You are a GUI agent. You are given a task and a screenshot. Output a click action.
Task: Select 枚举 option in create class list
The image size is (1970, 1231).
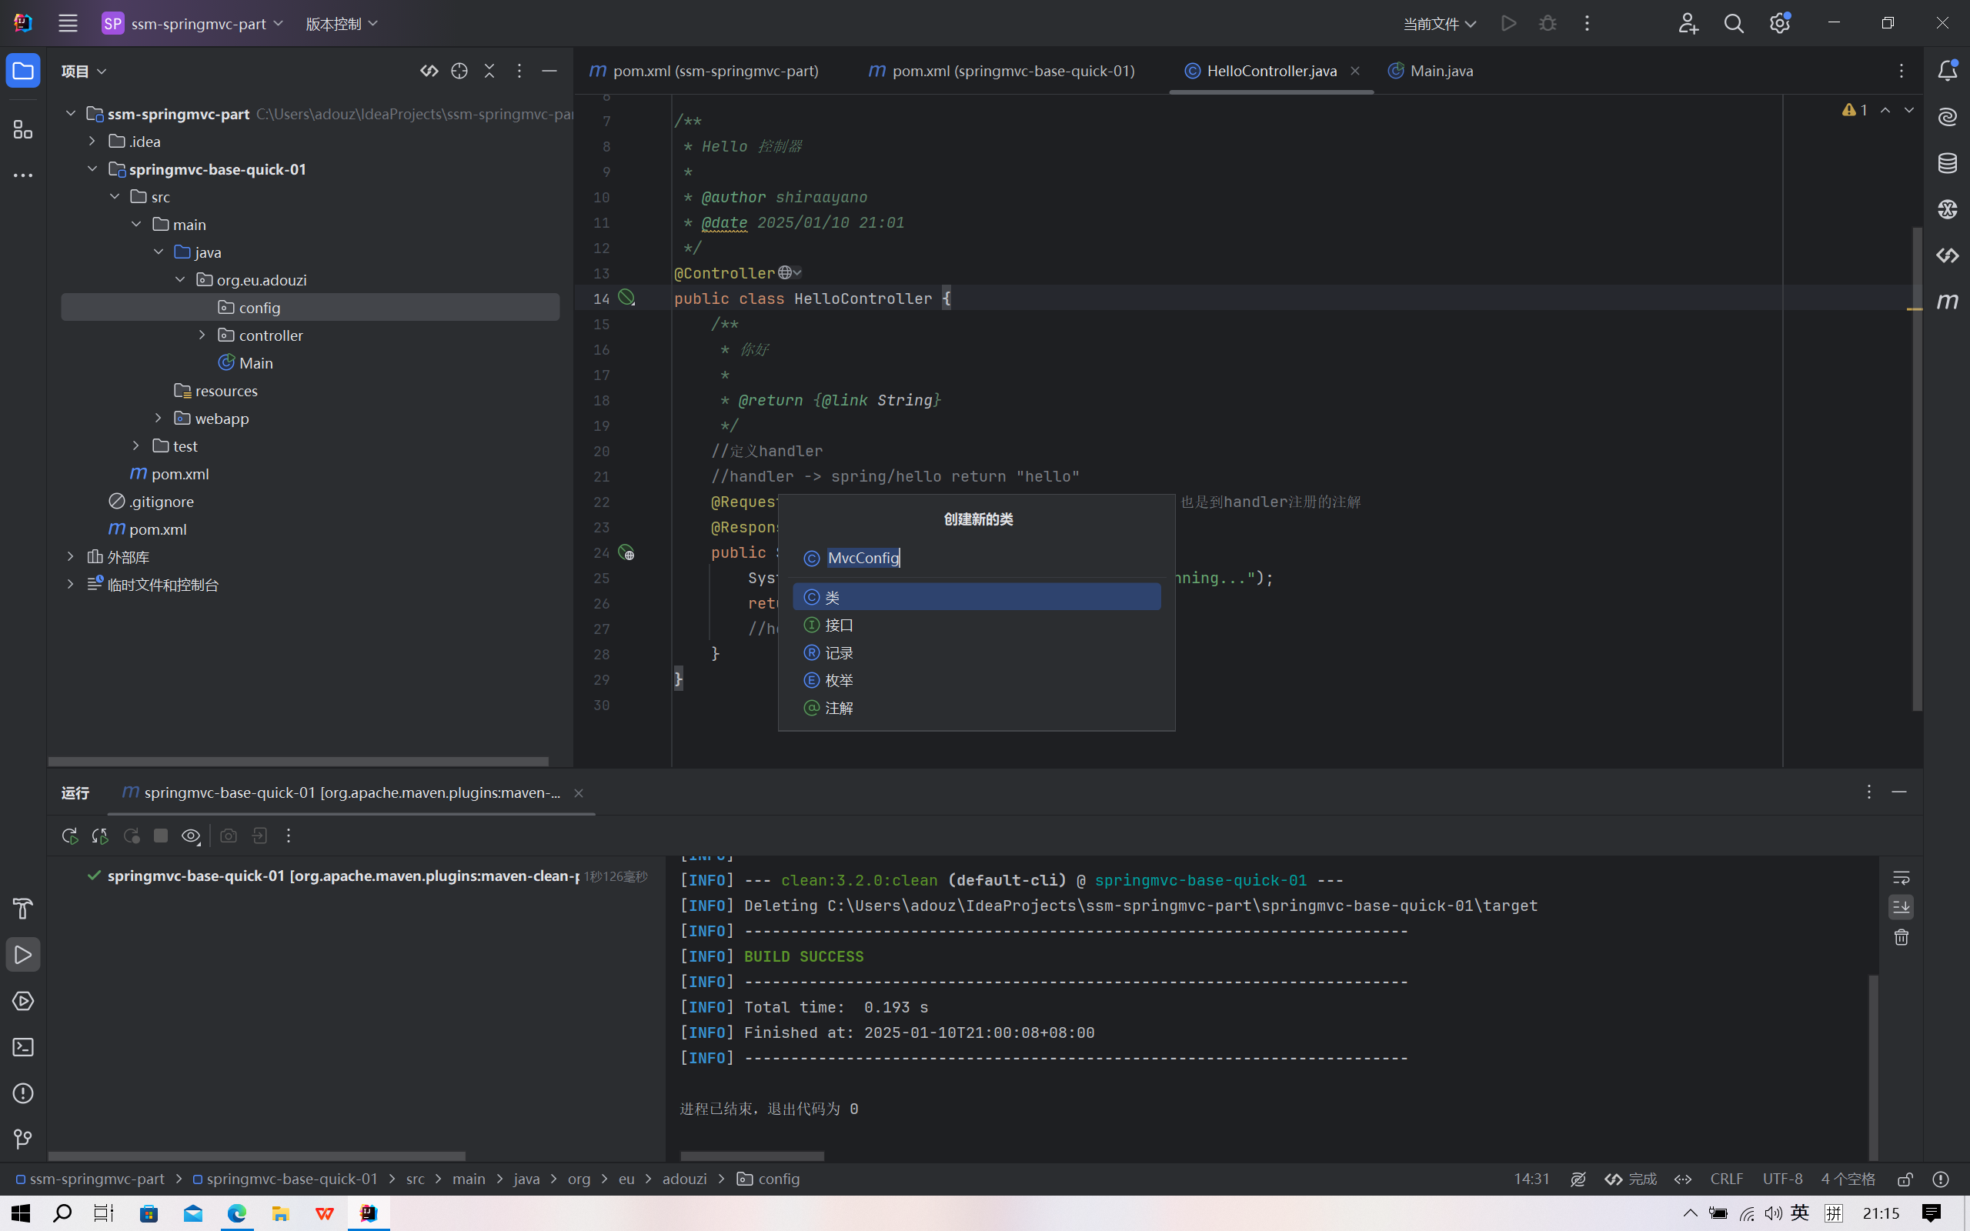(x=840, y=681)
